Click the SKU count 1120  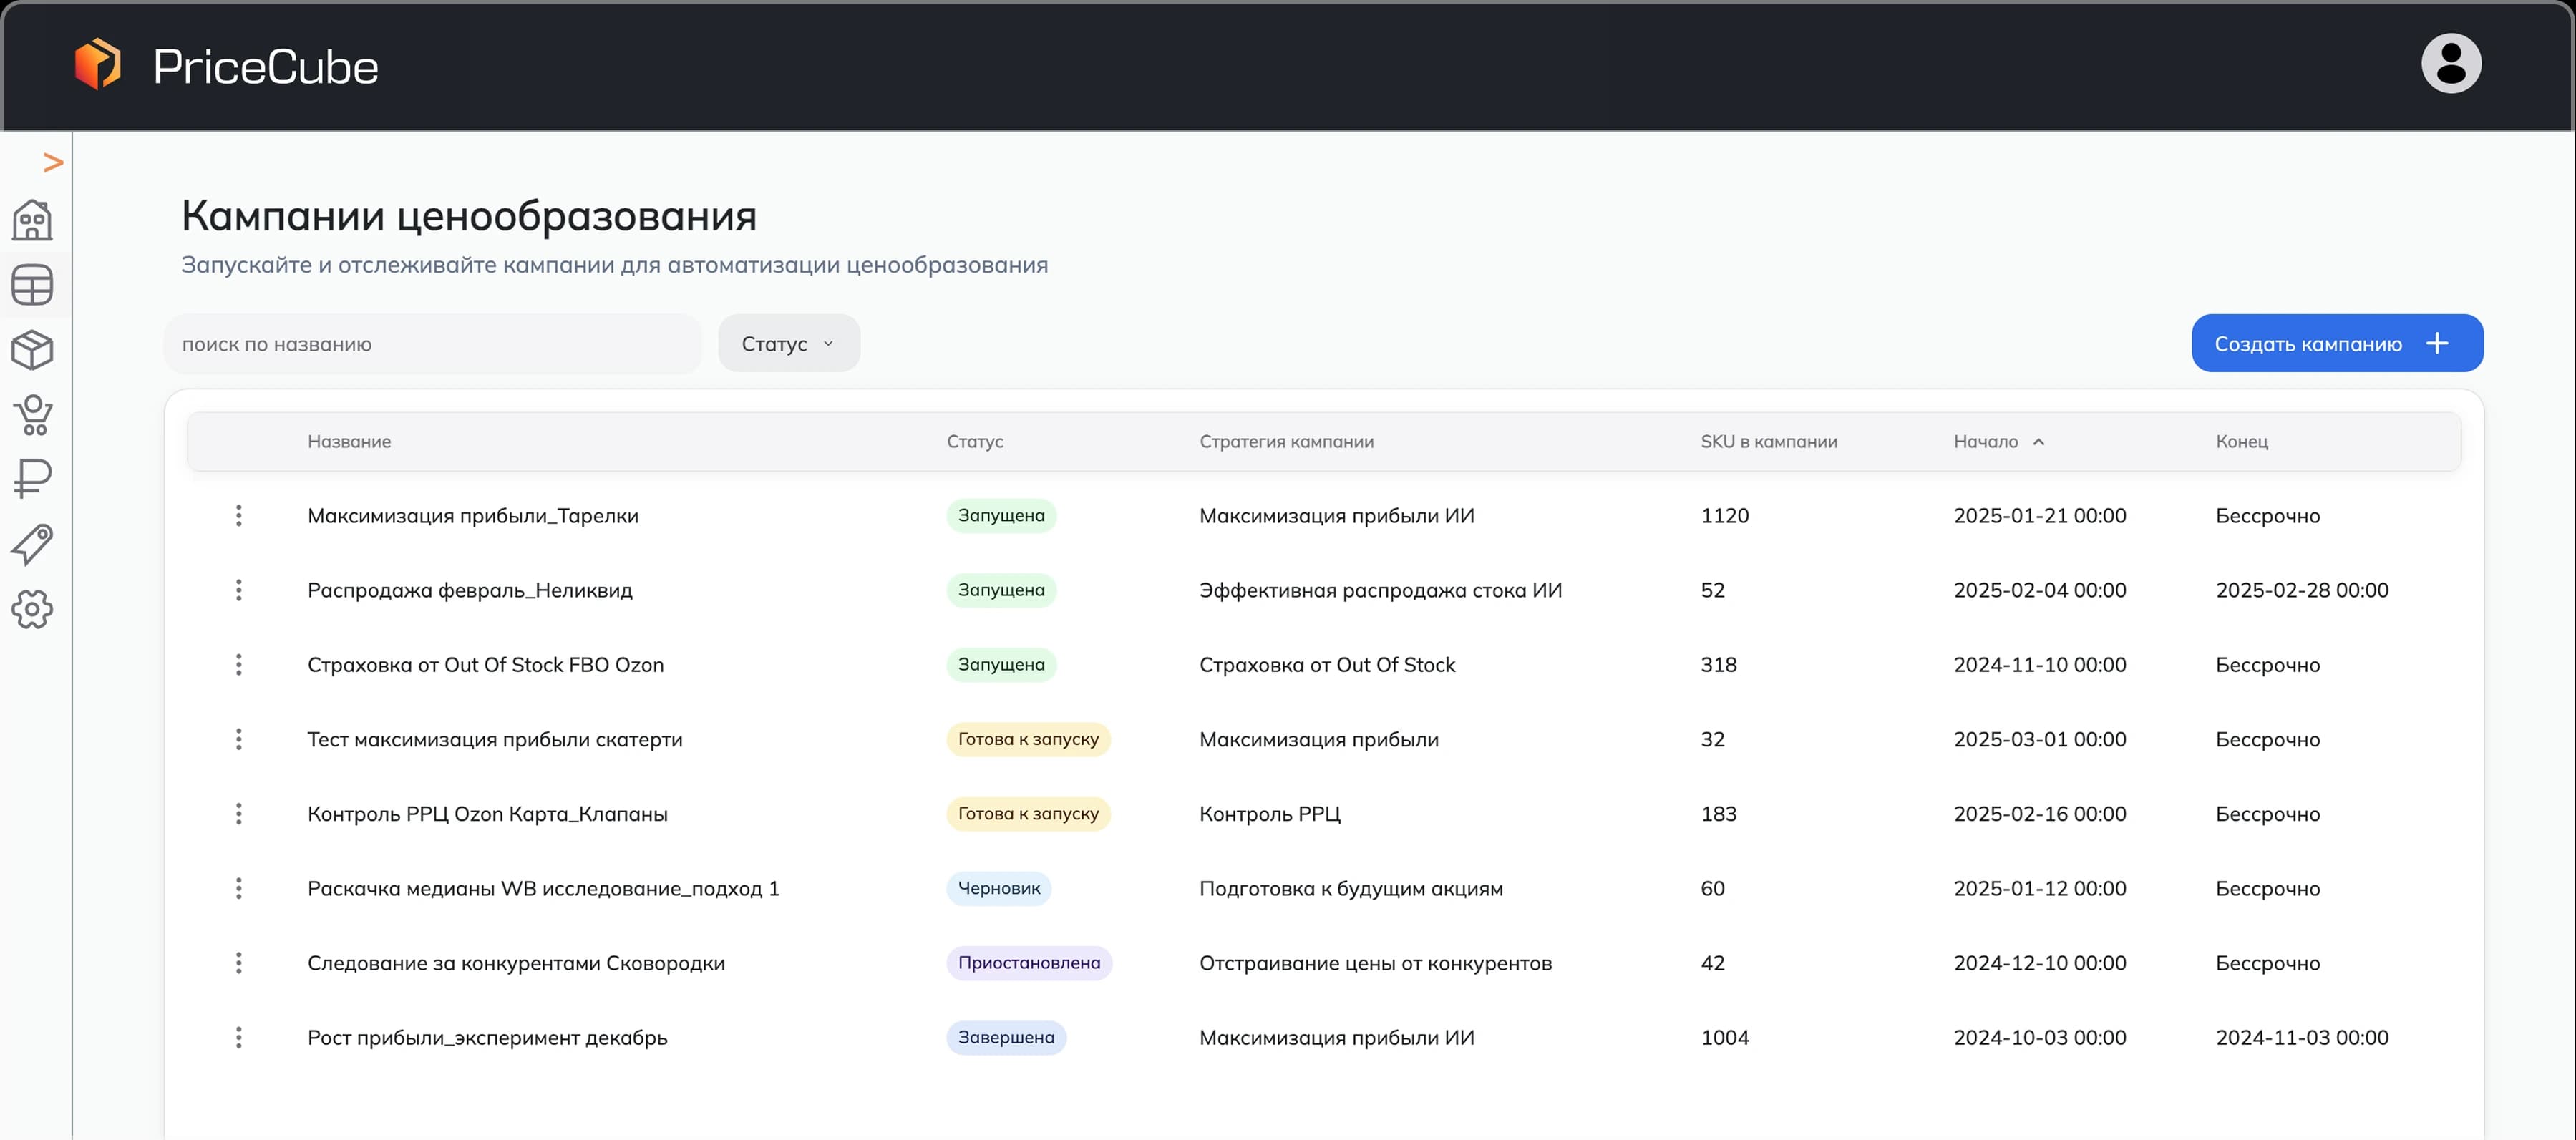[x=1724, y=516]
